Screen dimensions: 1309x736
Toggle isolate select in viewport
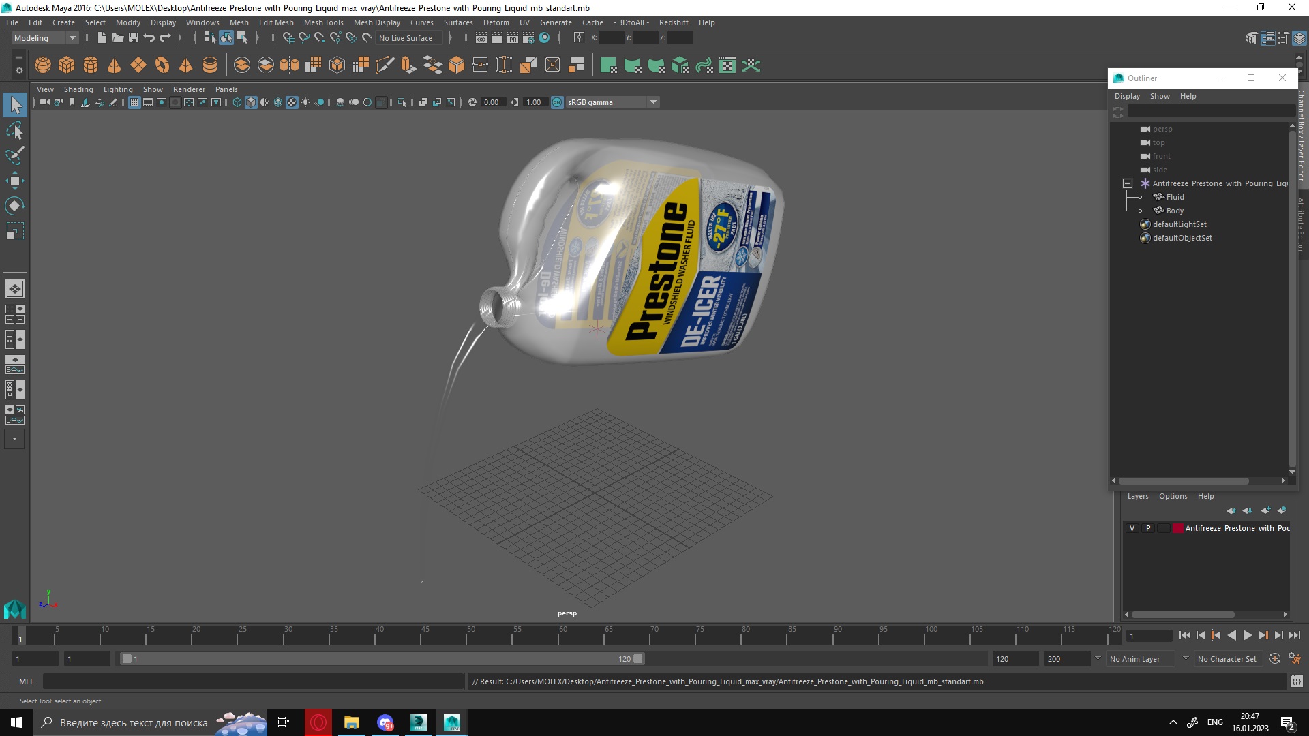[402, 102]
